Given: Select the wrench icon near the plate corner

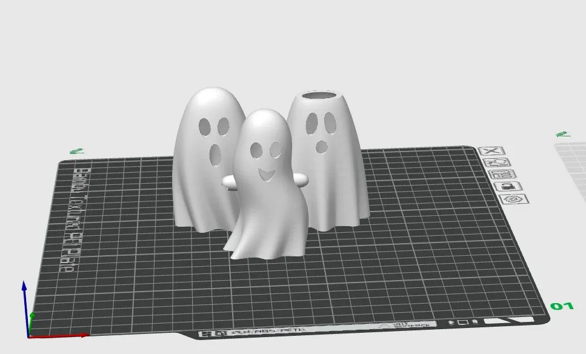Looking at the screenshot, I should [496, 161].
